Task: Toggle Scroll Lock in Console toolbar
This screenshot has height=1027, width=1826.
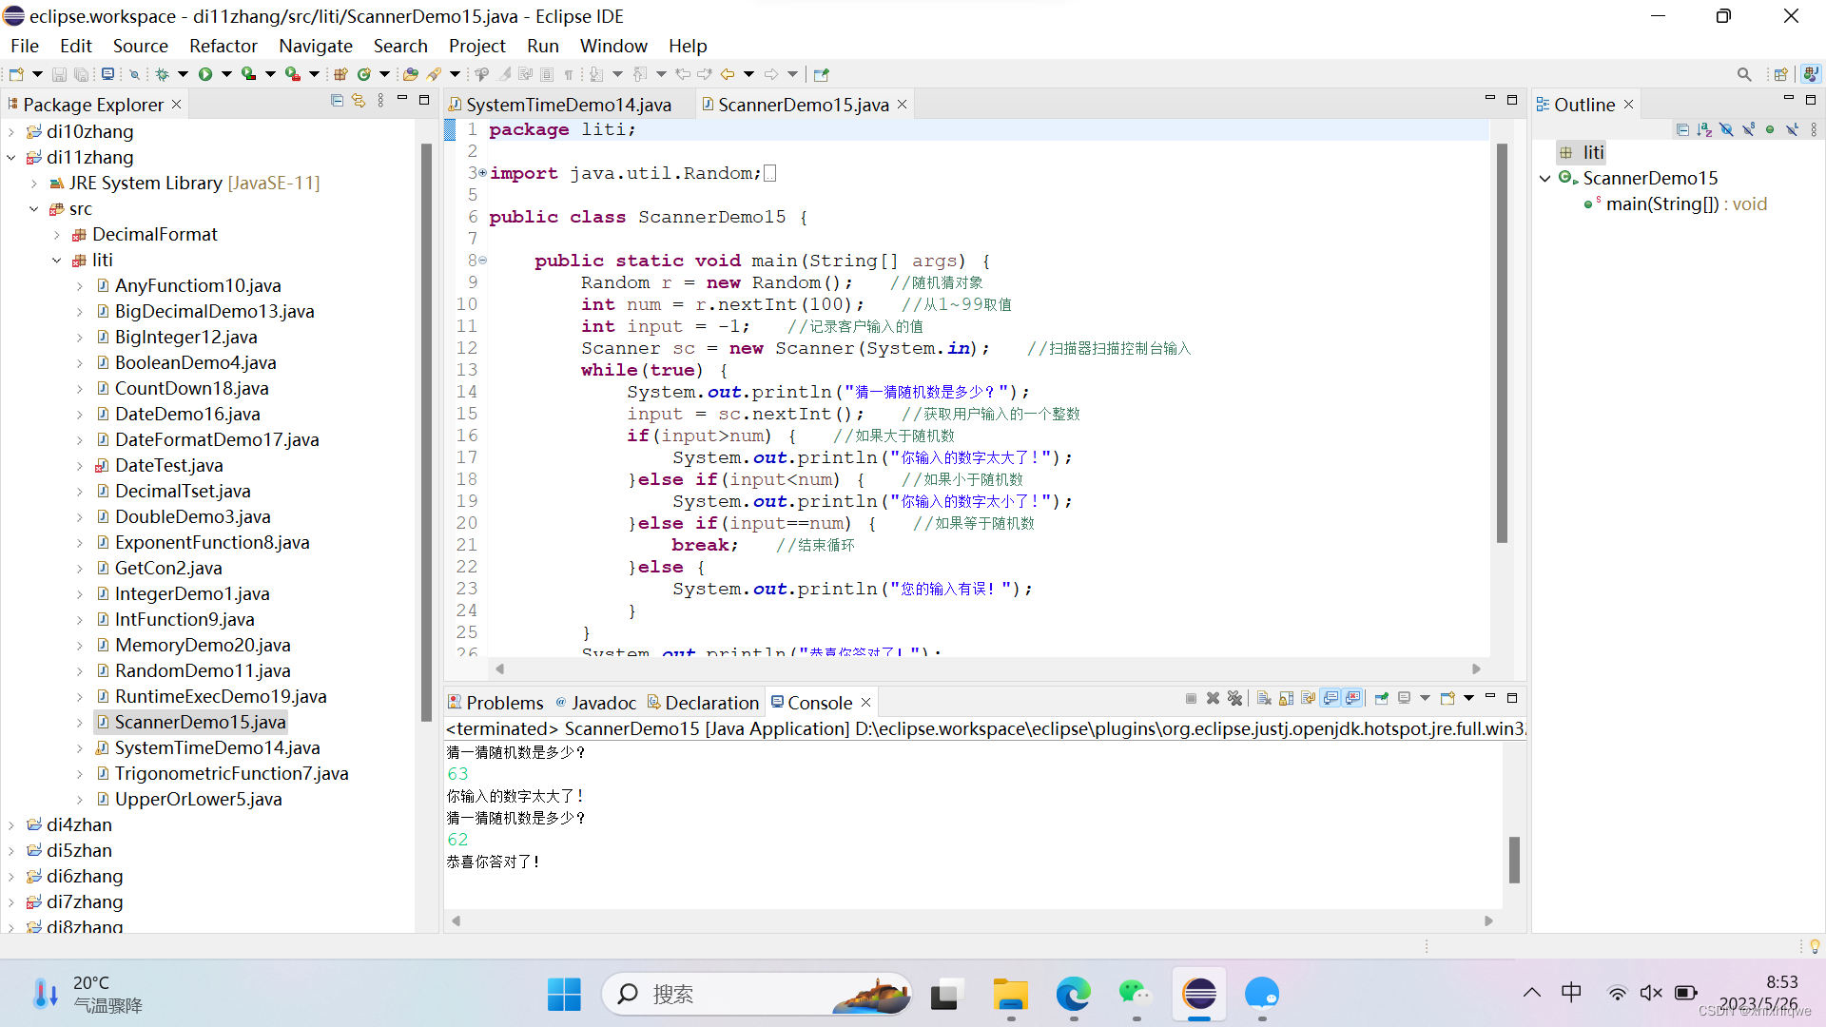Action: [x=1286, y=699]
